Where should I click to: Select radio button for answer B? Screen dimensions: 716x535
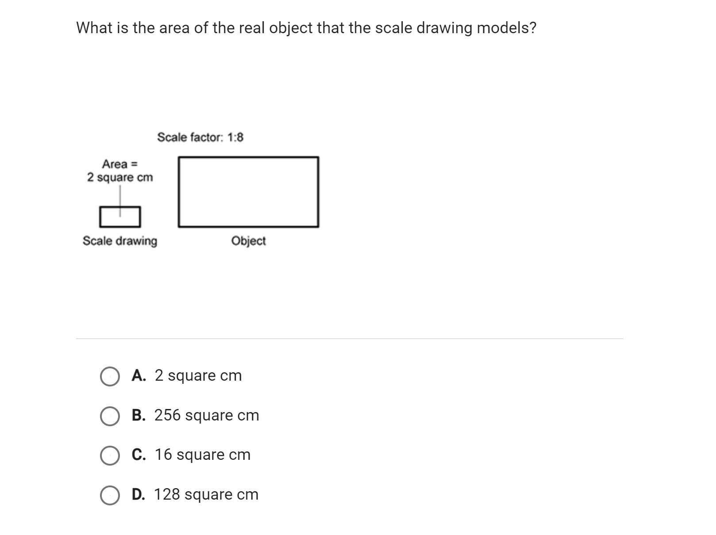point(109,416)
